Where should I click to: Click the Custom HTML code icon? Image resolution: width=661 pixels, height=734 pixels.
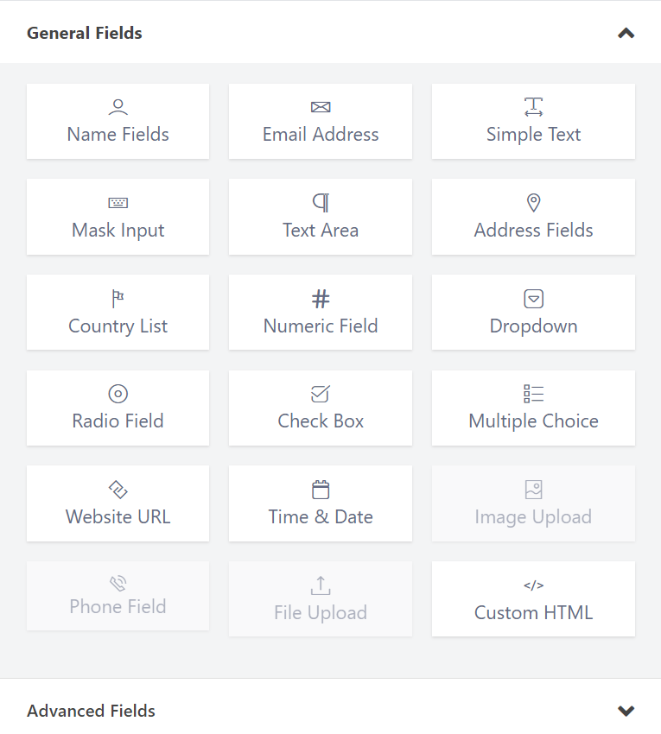click(x=533, y=585)
